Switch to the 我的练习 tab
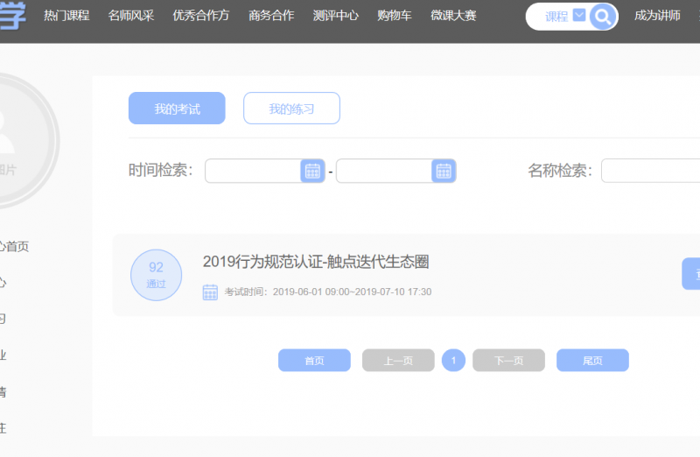 pyautogui.click(x=291, y=108)
